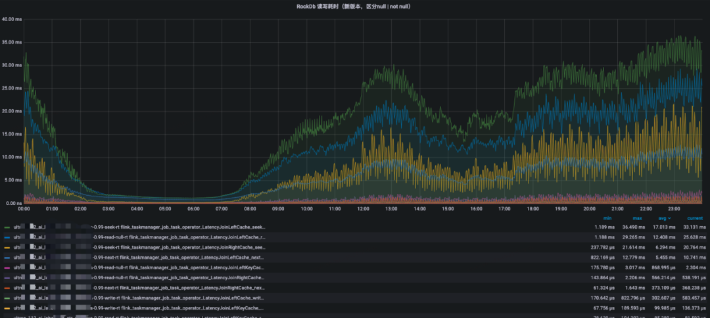Click the 23:00 x-axis time label

click(674, 208)
